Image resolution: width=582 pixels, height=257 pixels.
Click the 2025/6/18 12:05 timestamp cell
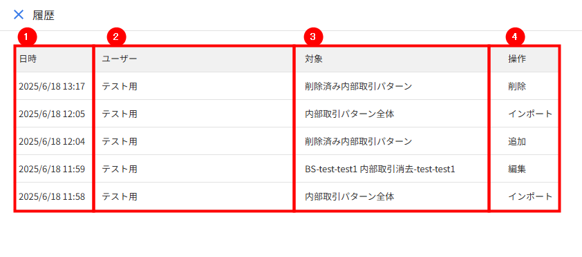52,114
